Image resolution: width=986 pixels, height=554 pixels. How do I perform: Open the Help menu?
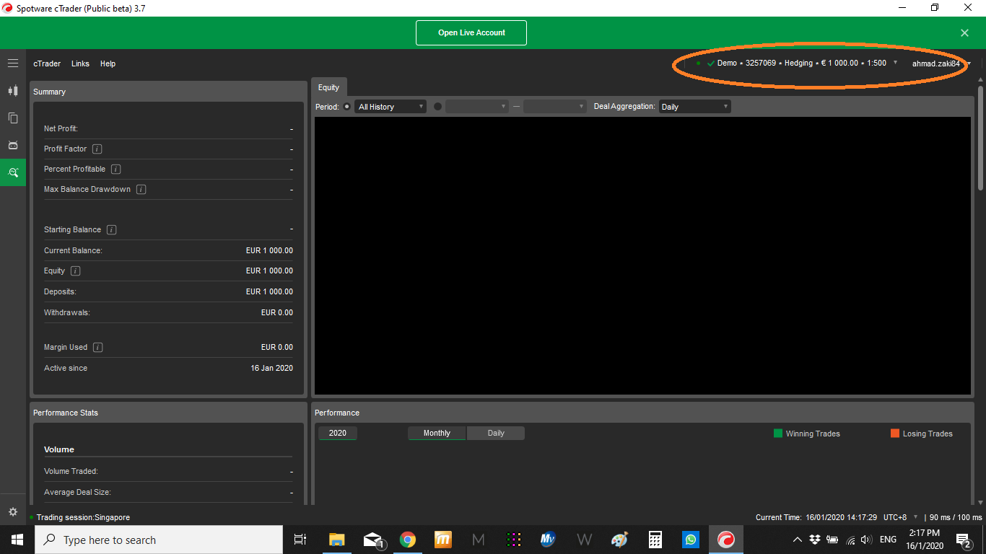108,63
